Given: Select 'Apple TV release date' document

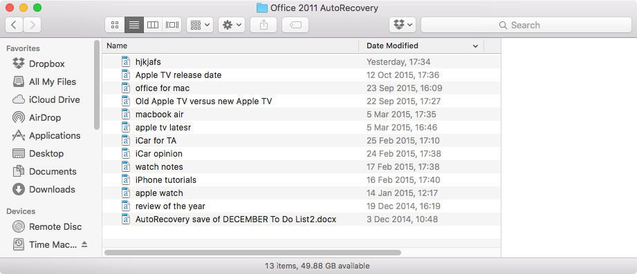Looking at the screenshot, I should click(302, 75).
